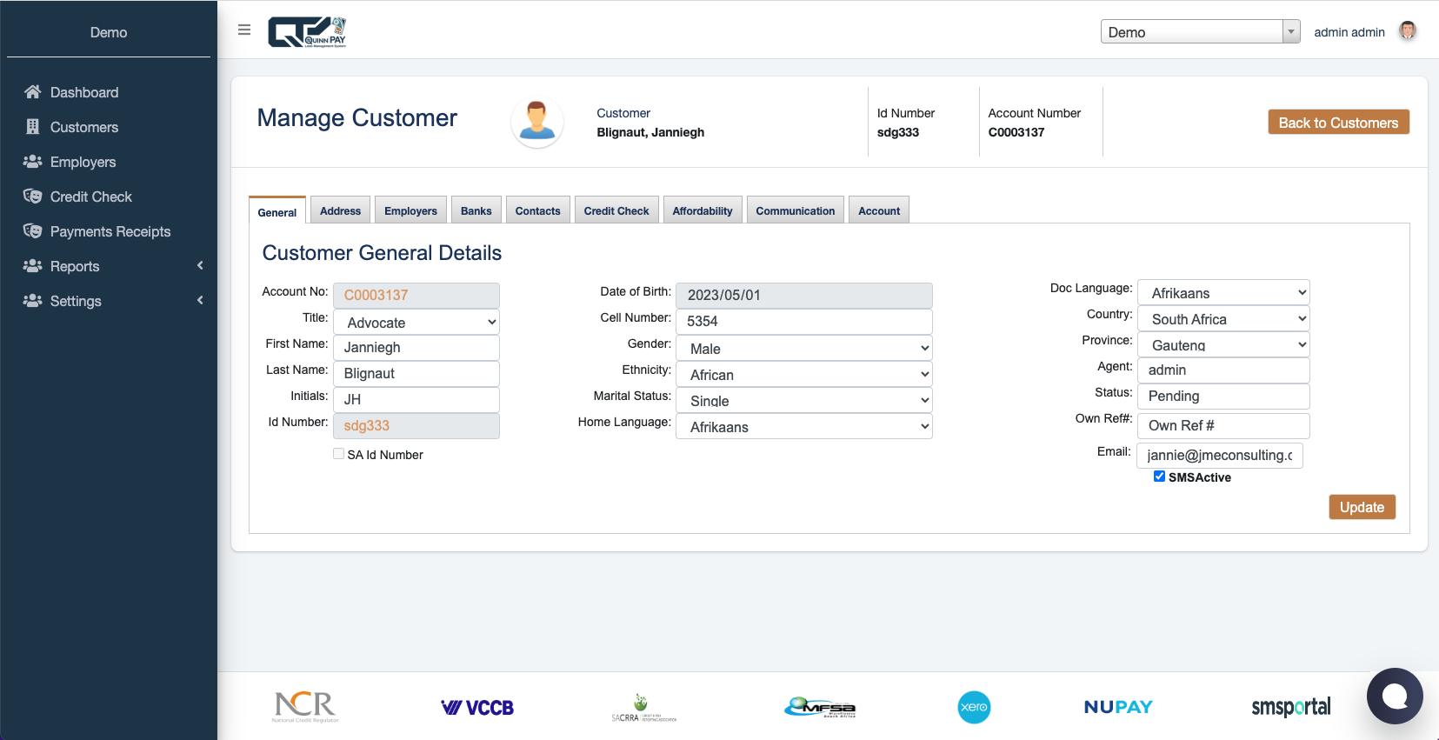
Task: Click the SACRRA logo
Action: [x=643, y=708]
